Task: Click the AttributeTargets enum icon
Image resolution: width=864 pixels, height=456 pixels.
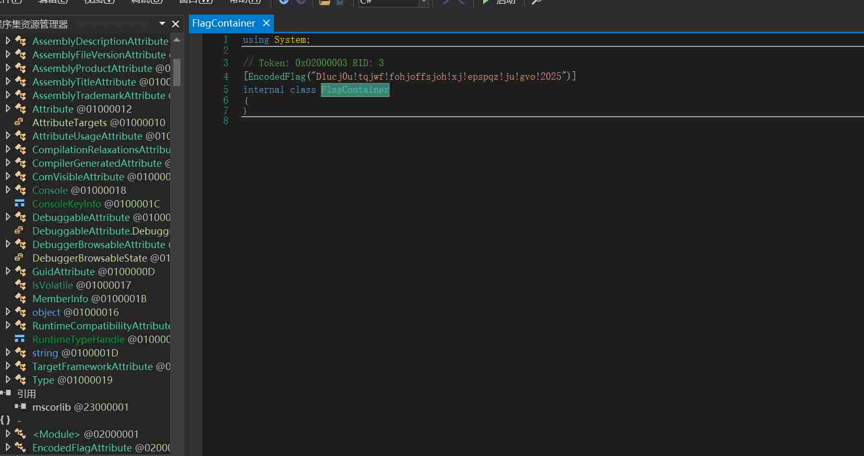Action: point(19,122)
